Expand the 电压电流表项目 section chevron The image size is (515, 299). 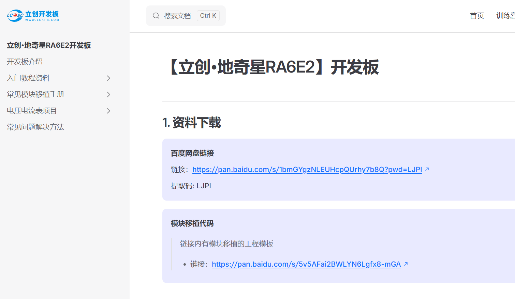click(108, 111)
